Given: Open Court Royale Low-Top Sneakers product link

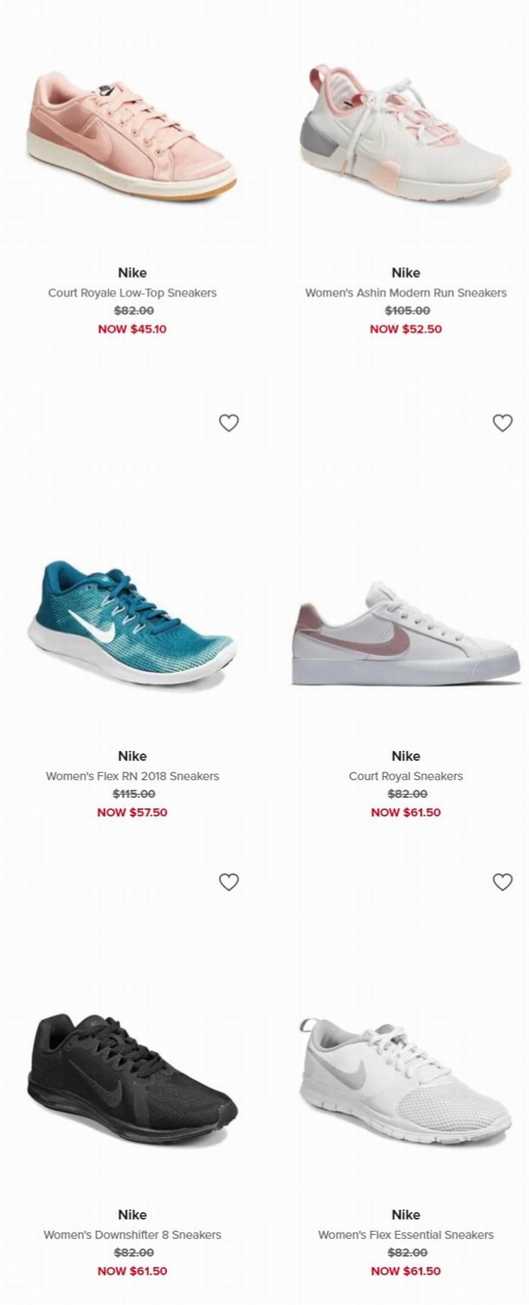Looking at the screenshot, I should (x=132, y=292).
